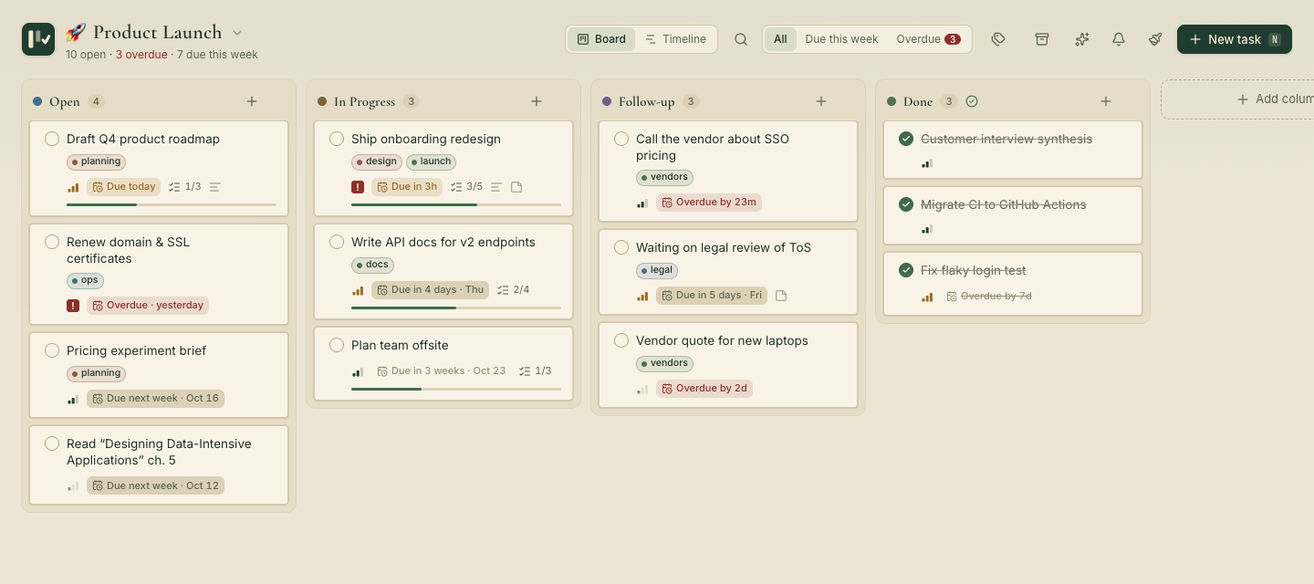The image size is (1314, 584).
Task: Mark Draft Q4 product roadmap complete
Action: point(52,139)
